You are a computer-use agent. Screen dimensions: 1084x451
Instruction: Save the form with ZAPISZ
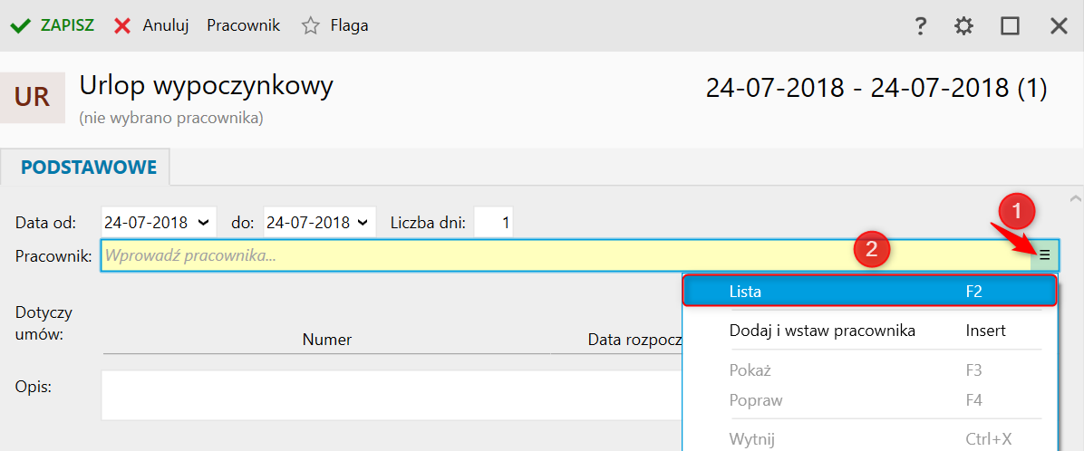[x=53, y=25]
